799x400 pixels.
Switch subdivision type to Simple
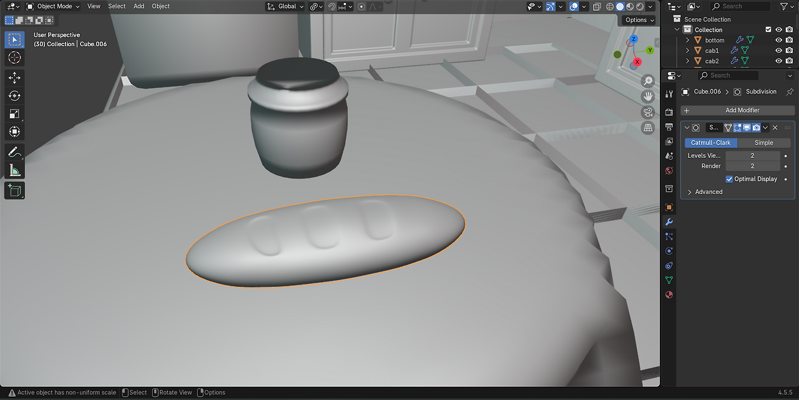tap(763, 143)
